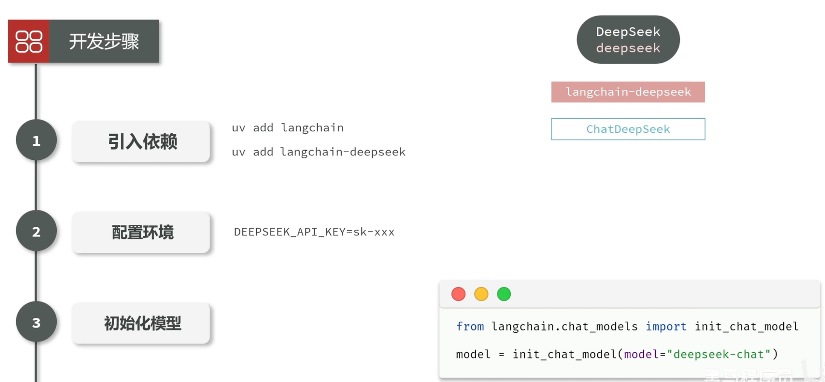Click the red dot in the code window
This screenshot has width=825, height=382.
pos(458,294)
